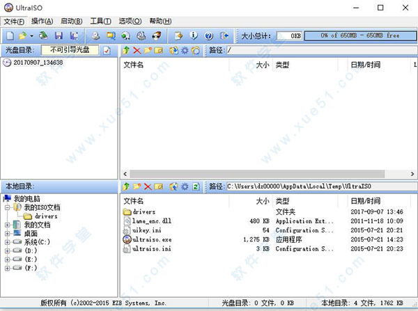Open the dropdown arrow next to Open icon
This screenshot has width=418, height=311.
coord(32,35)
